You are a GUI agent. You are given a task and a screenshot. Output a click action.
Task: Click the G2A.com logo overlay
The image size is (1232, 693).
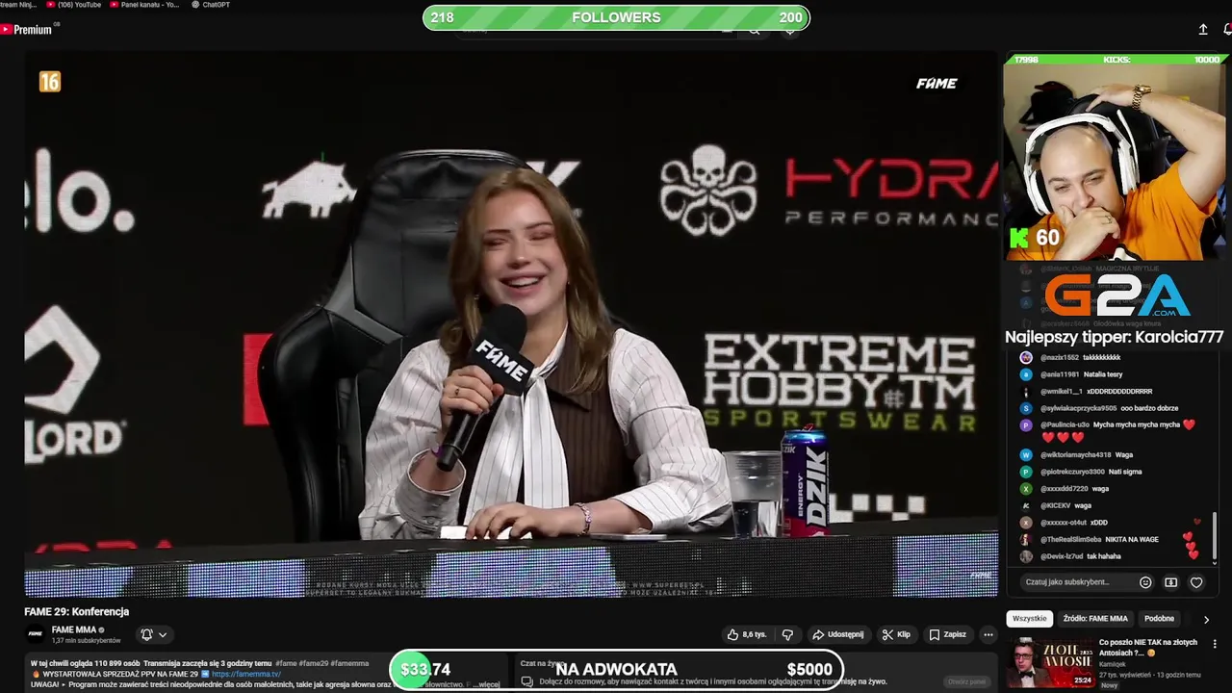1117,296
